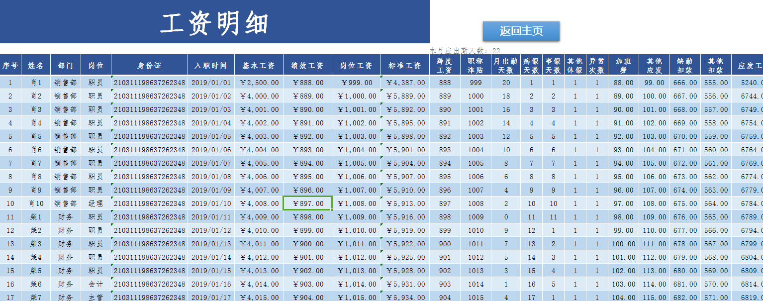
Task: Select the 职称津贴 column header
Action: (x=476, y=65)
